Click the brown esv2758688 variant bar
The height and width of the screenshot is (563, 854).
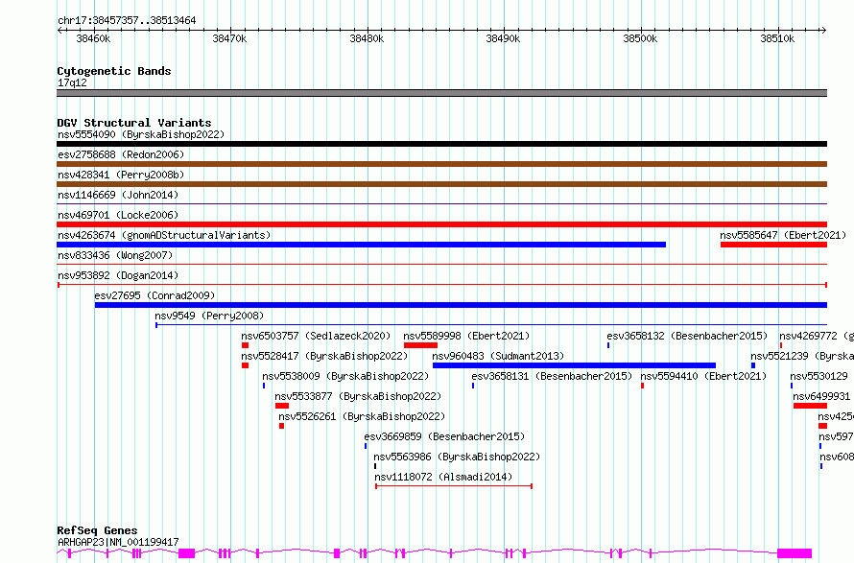coord(441,164)
